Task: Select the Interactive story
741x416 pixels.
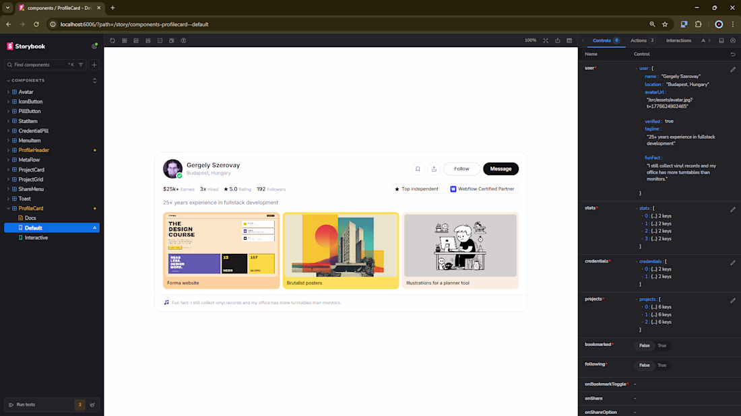Action: pyautogui.click(x=36, y=238)
